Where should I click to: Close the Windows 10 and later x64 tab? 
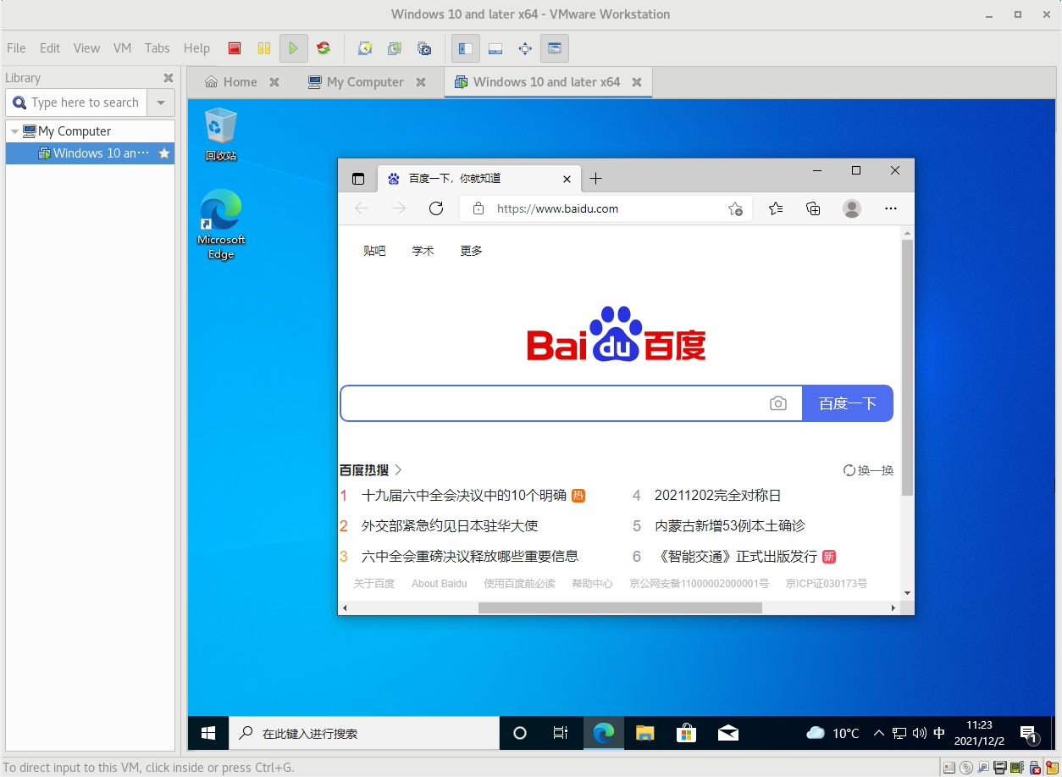637,82
